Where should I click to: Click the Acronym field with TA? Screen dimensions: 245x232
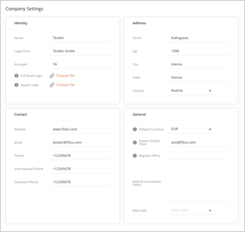[x=80, y=64]
